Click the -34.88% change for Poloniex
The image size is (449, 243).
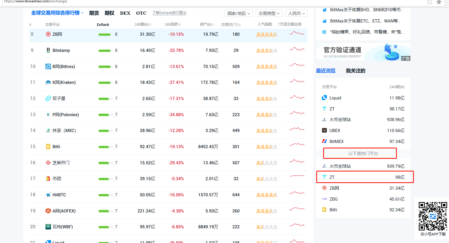[176, 115]
